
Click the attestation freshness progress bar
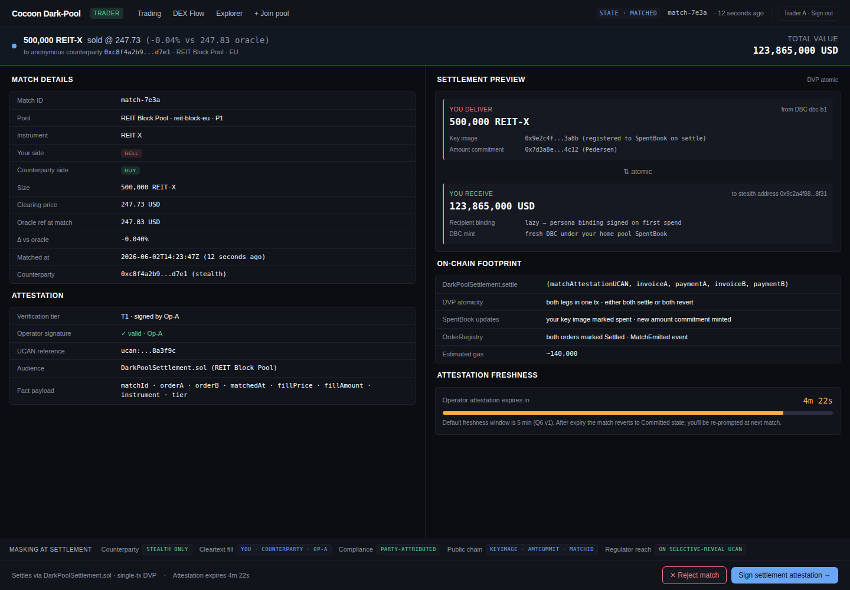pos(637,413)
